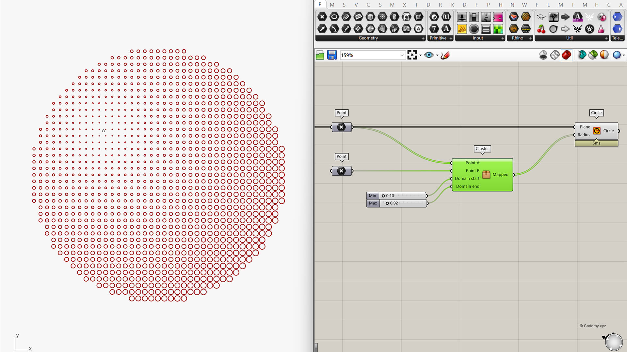
Task: Save document with the blue floppy icon
Action: (332, 55)
